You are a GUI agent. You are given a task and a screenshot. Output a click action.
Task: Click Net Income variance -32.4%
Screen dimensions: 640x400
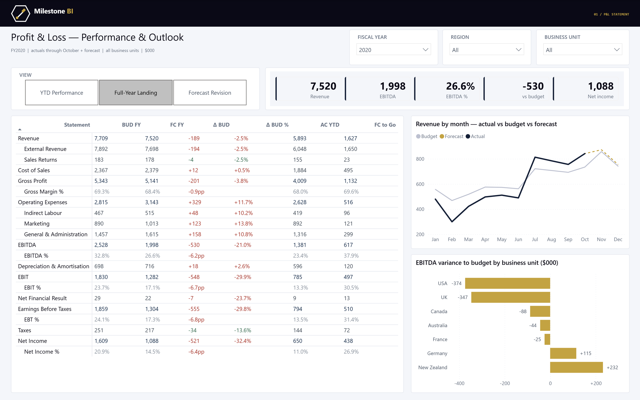242,341
